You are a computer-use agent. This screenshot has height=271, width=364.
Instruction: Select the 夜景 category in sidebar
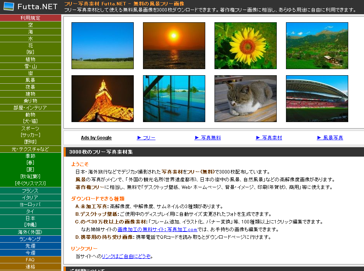click(x=30, y=87)
